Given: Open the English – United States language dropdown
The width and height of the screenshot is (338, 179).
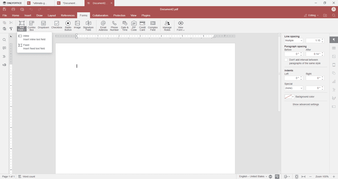Looking at the screenshot, I should tap(253, 176).
